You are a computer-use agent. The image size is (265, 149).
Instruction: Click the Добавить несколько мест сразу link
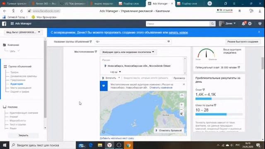(x=117, y=138)
